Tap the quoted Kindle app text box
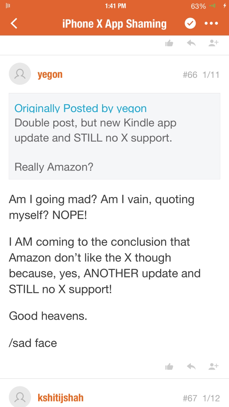229x407 pixels. tap(114, 136)
